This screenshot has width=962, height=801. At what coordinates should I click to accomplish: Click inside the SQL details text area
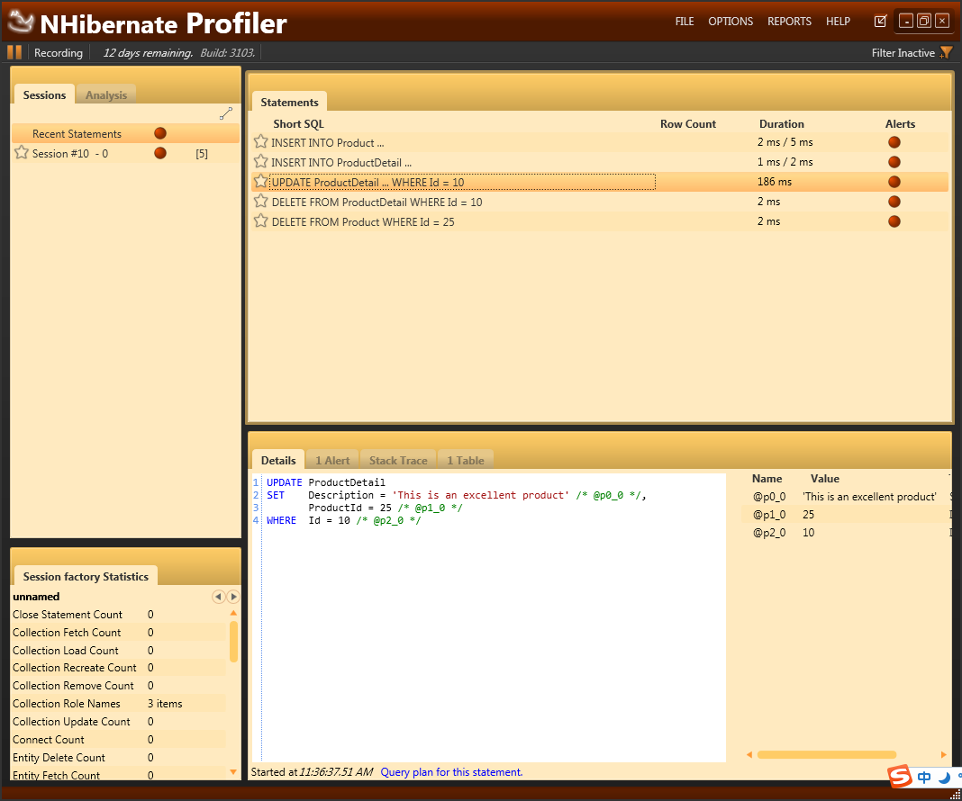(489, 617)
